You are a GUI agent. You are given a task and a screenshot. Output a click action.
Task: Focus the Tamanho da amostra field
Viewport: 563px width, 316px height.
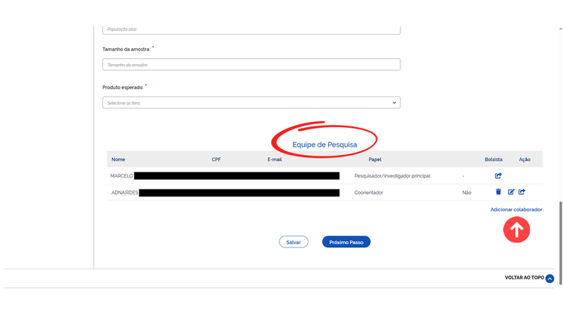[251, 65]
